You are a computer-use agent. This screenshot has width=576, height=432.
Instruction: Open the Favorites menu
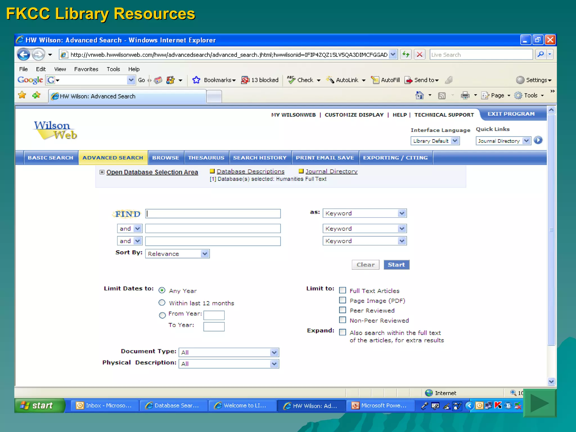click(86, 69)
